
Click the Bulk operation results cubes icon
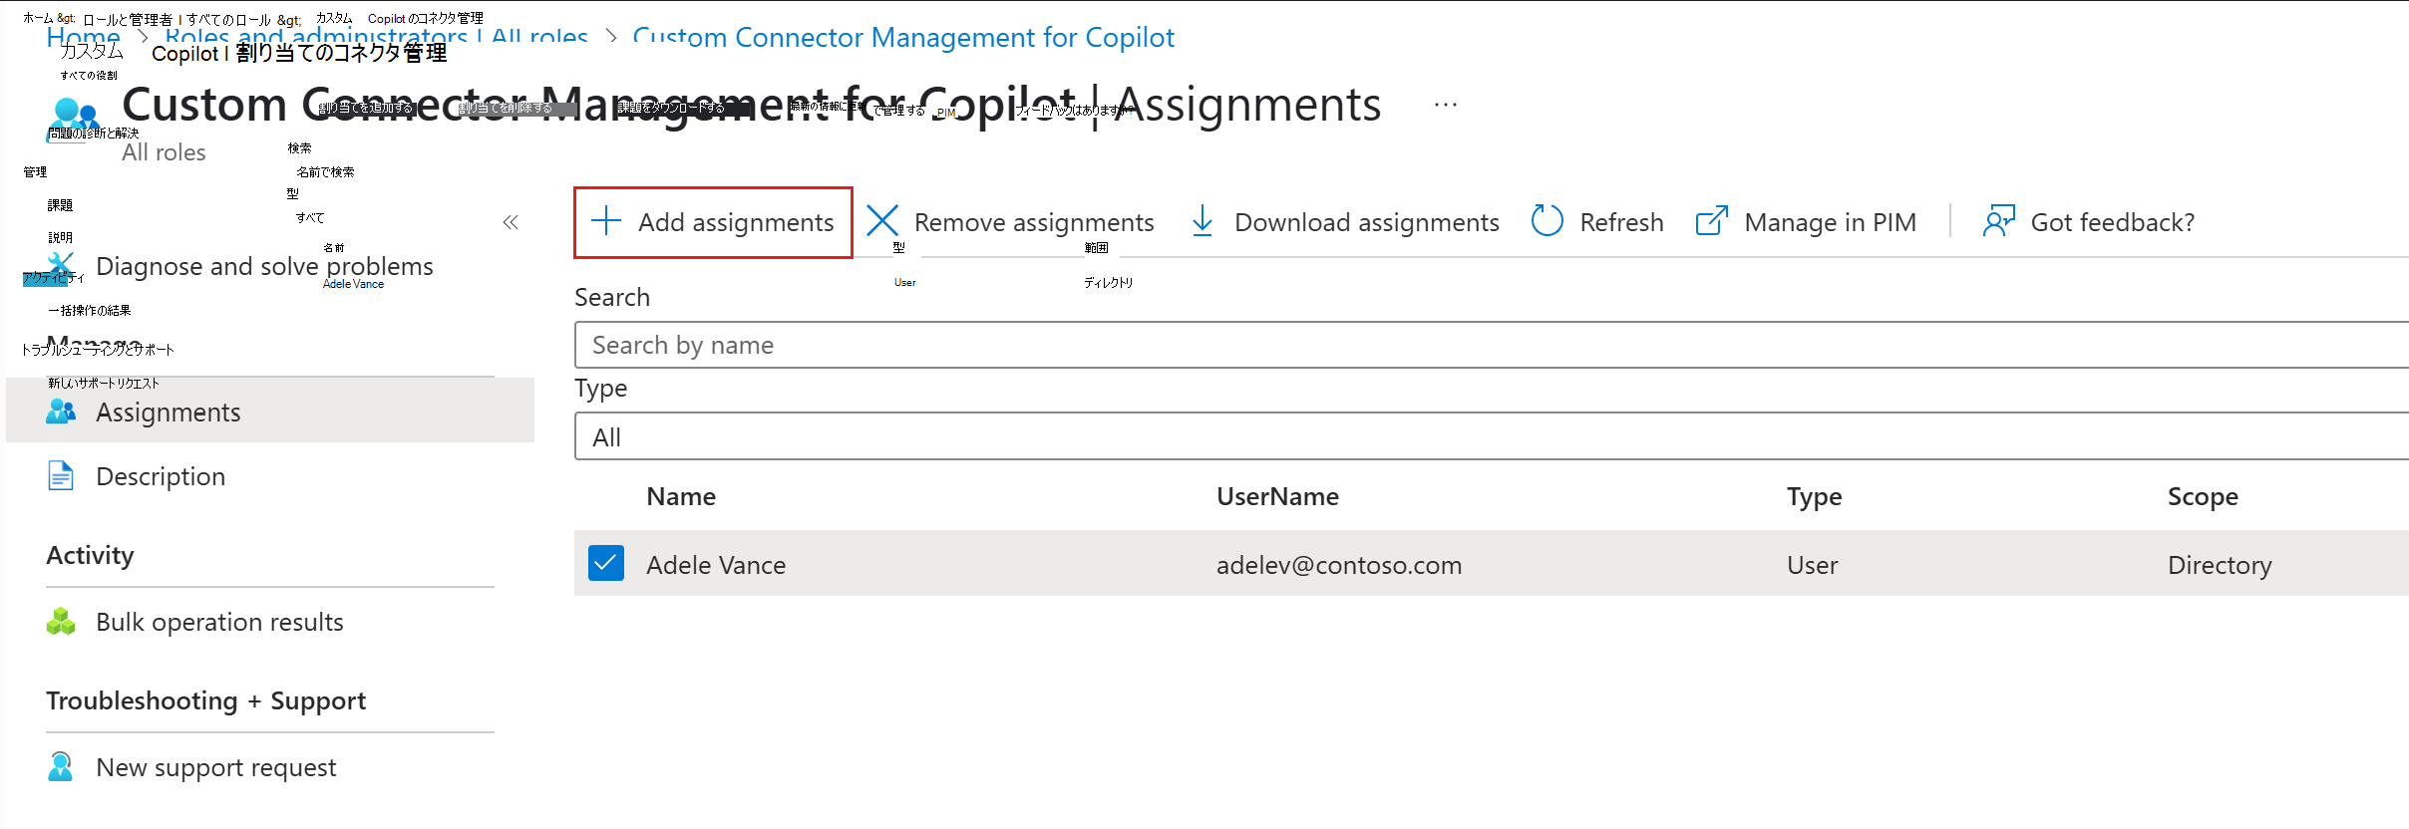[x=61, y=622]
